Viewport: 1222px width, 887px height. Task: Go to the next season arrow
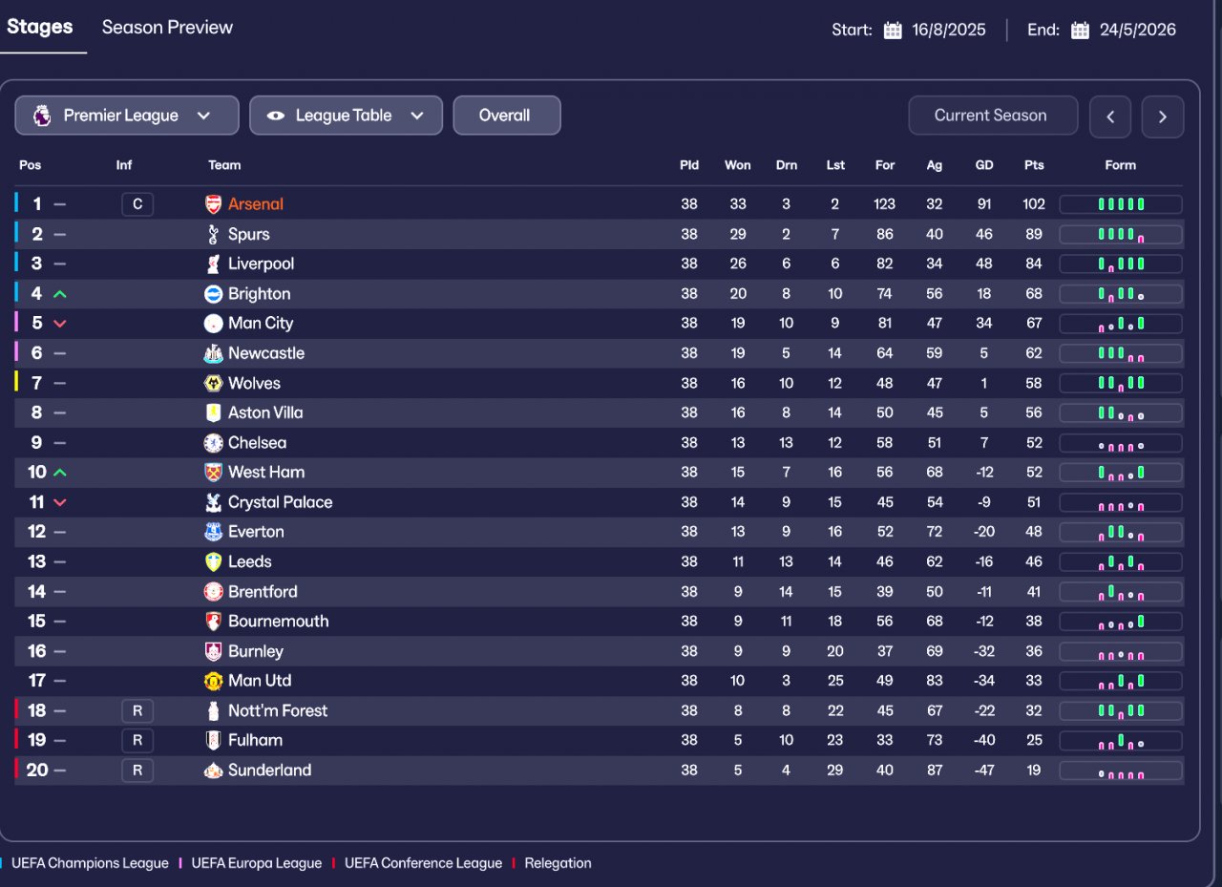[1162, 116]
